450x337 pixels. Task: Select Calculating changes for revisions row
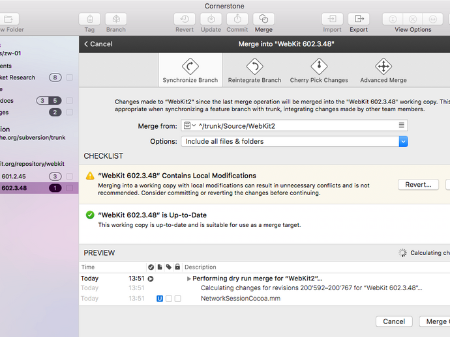pos(264,288)
